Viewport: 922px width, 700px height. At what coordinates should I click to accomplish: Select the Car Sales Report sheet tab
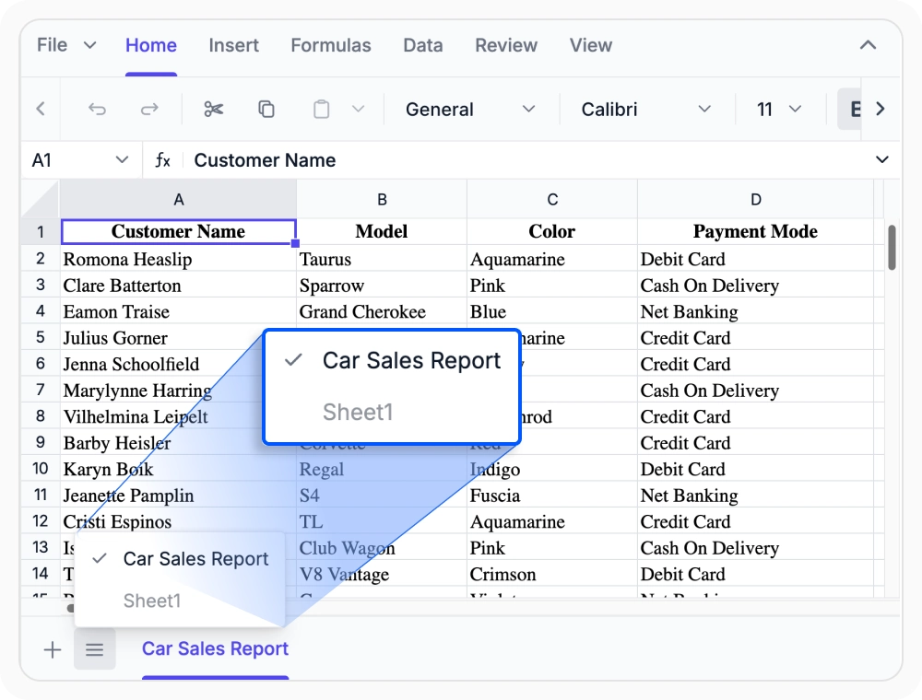point(215,649)
